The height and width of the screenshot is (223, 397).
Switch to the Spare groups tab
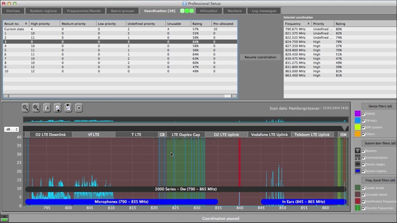click(123, 11)
